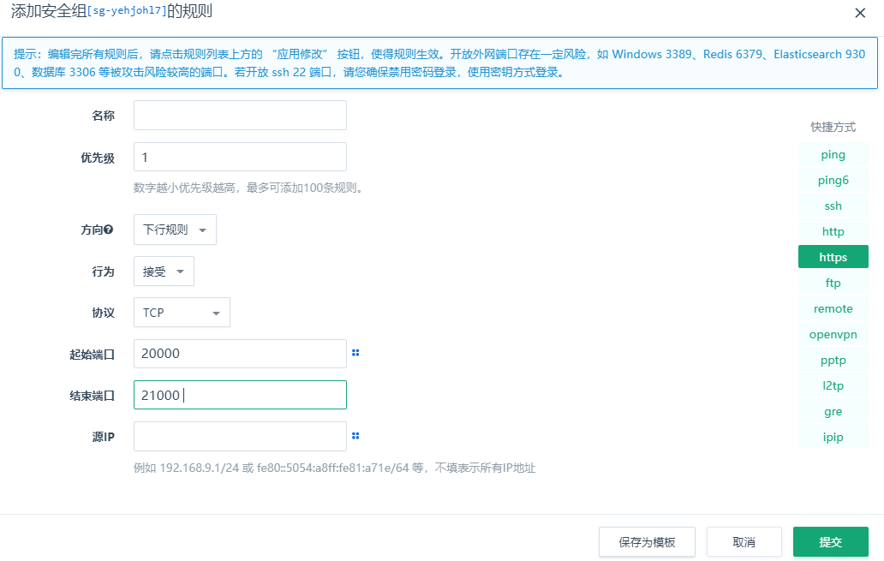Select the openvpn quick shortcut
The image size is (884, 561).
click(x=833, y=334)
